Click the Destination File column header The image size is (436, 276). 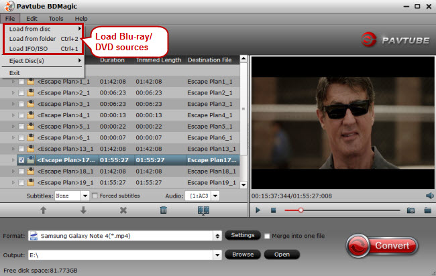pos(210,60)
